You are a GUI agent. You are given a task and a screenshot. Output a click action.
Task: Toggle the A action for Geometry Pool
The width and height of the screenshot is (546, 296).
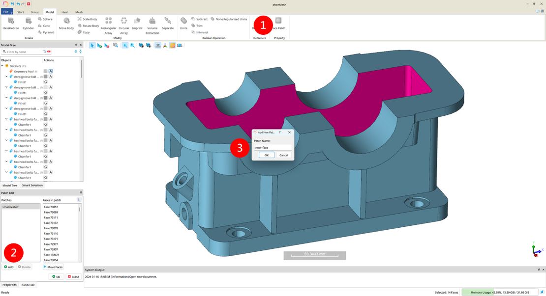51,71
